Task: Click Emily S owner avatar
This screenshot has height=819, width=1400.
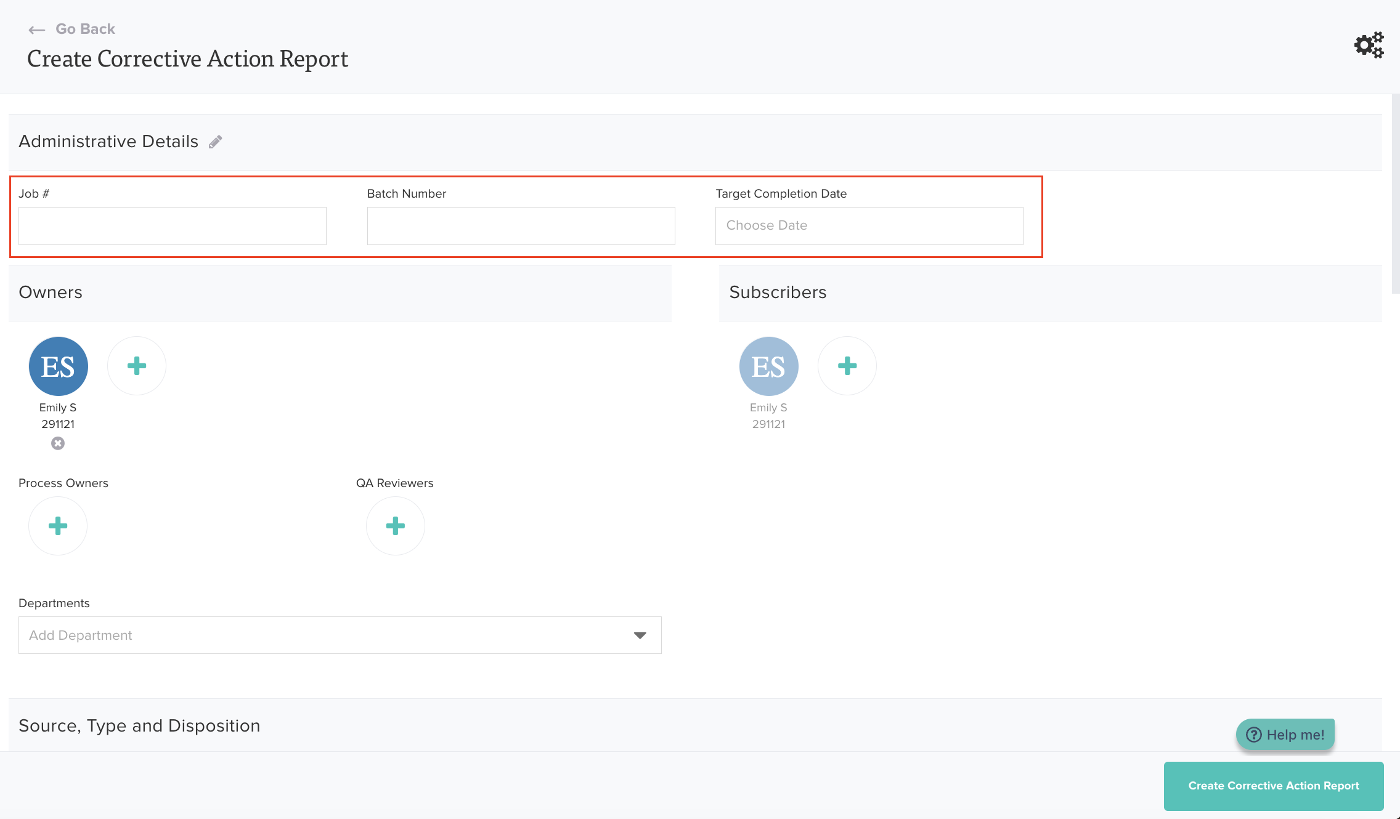Action: pyautogui.click(x=59, y=366)
